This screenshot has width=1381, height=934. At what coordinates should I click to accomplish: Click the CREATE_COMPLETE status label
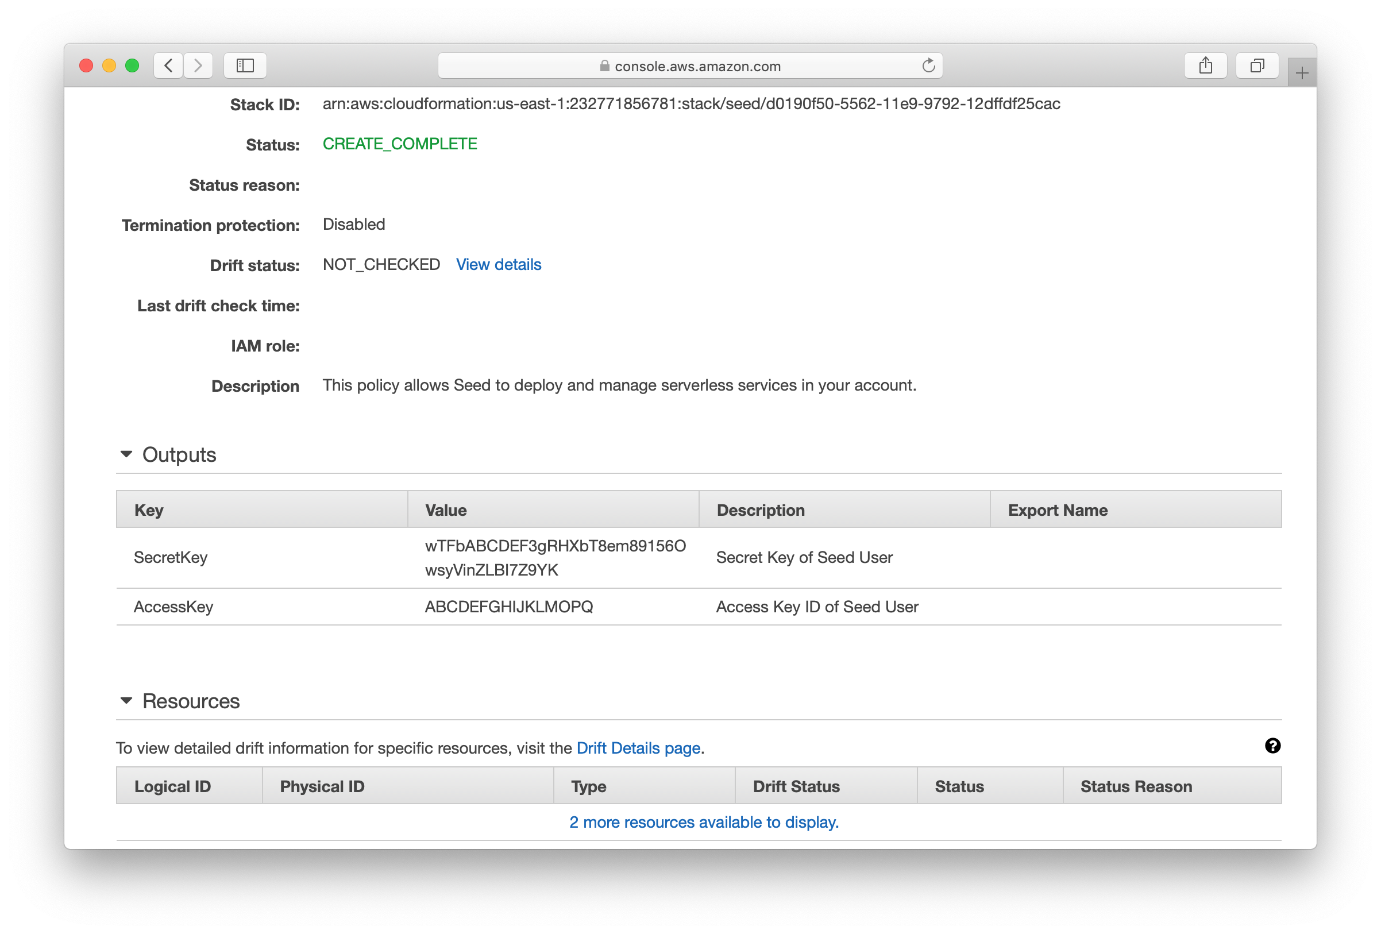tap(399, 144)
